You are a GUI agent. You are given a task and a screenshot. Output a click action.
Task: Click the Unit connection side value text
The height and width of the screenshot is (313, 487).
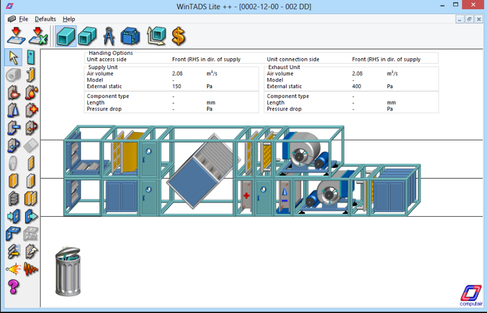click(386, 59)
